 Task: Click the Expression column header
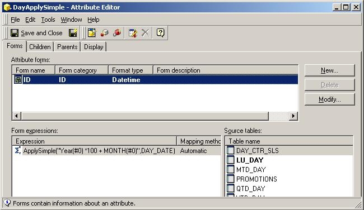tap(95, 141)
